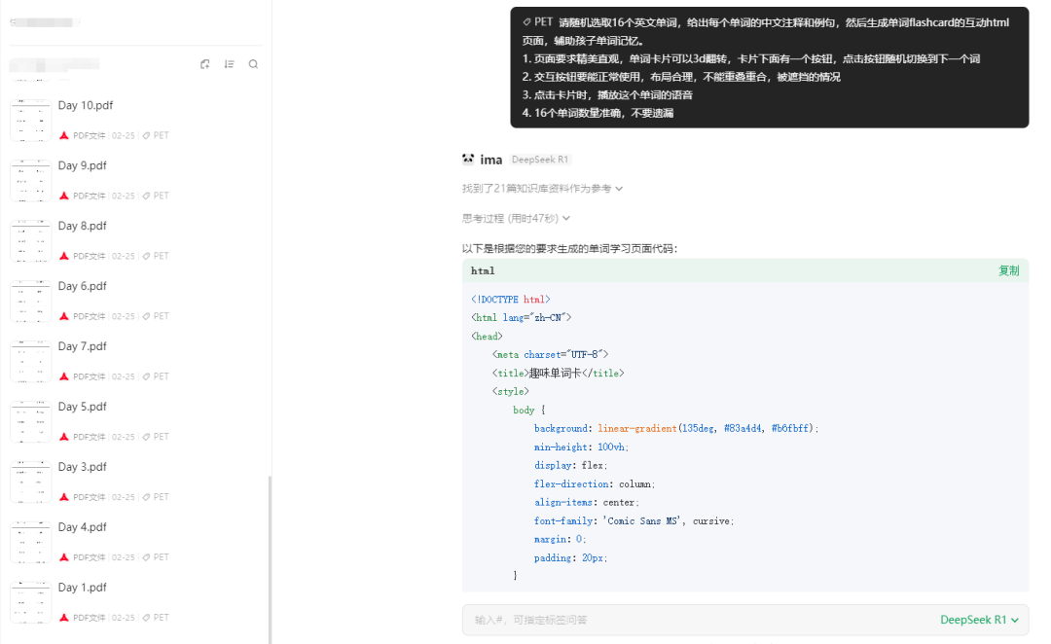Select the file name Day 6.pdf

tap(83, 286)
